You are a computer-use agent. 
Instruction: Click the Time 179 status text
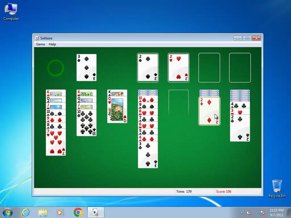(x=184, y=192)
